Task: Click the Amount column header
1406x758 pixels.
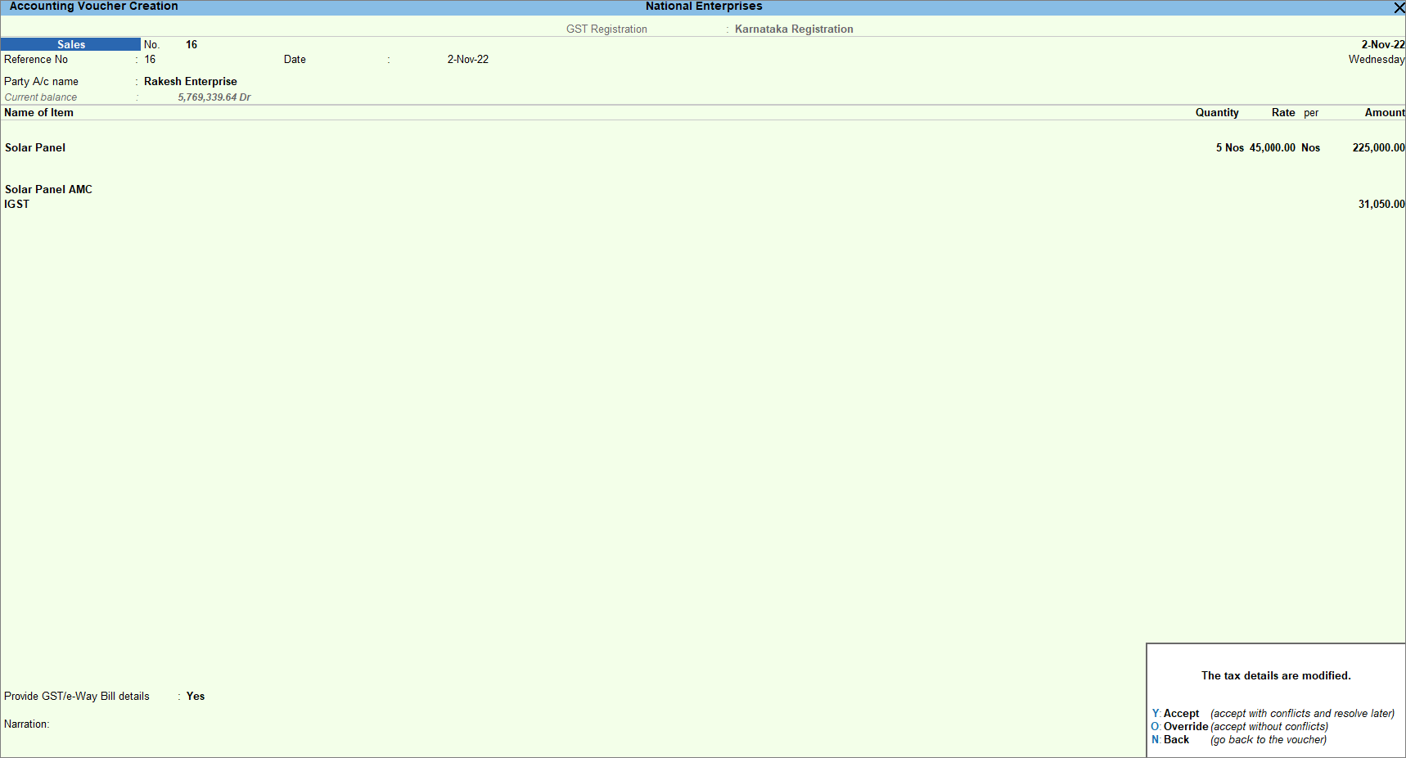Action: 1385,113
